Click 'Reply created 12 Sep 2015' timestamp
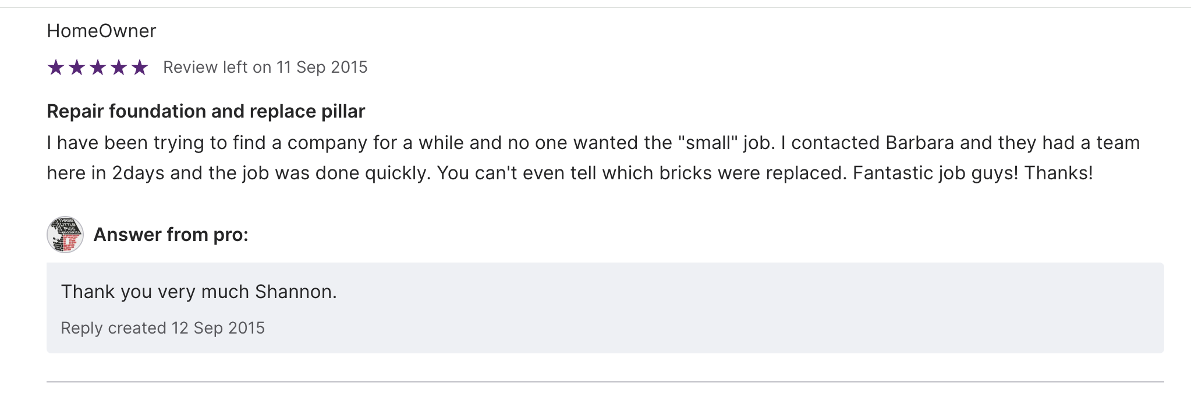Viewport: 1191px width, 404px height. 162,328
